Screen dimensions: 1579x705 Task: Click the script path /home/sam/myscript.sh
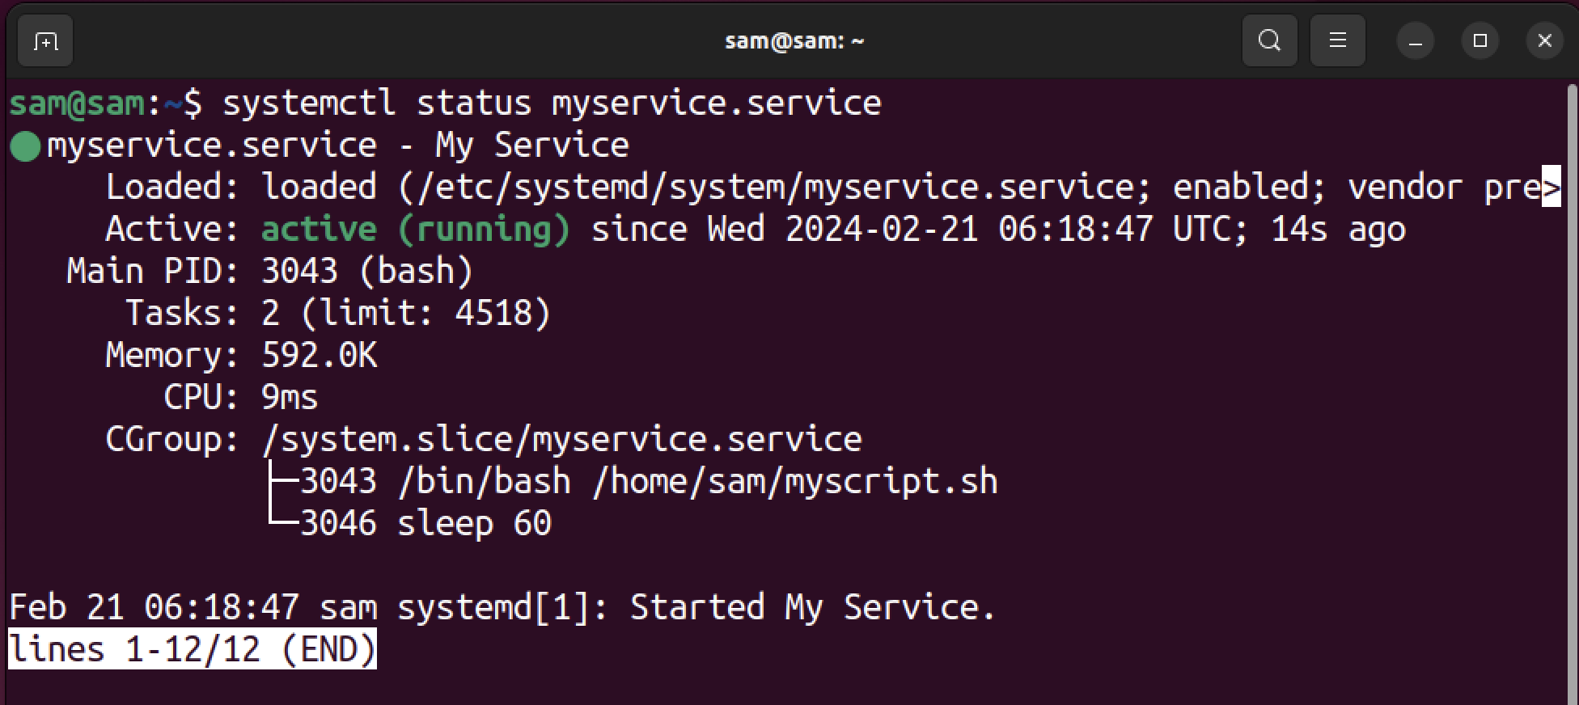(x=797, y=480)
